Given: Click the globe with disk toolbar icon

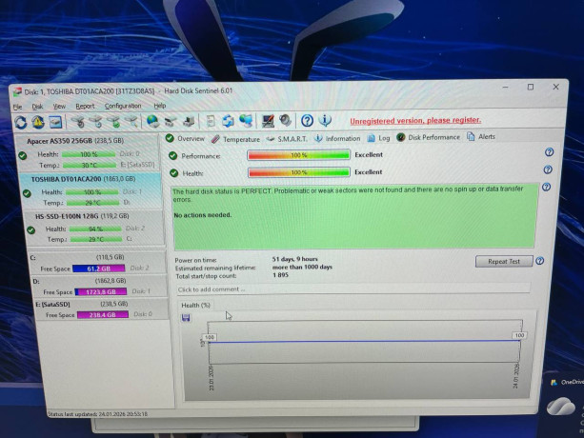Looking at the screenshot, I should click(x=152, y=121).
